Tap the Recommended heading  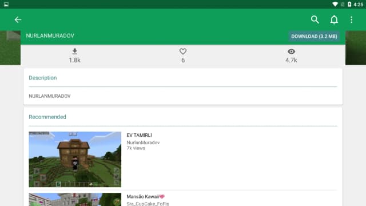47,117
